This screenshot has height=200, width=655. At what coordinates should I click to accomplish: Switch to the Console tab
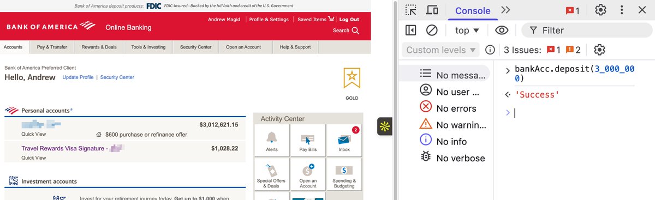point(473,11)
